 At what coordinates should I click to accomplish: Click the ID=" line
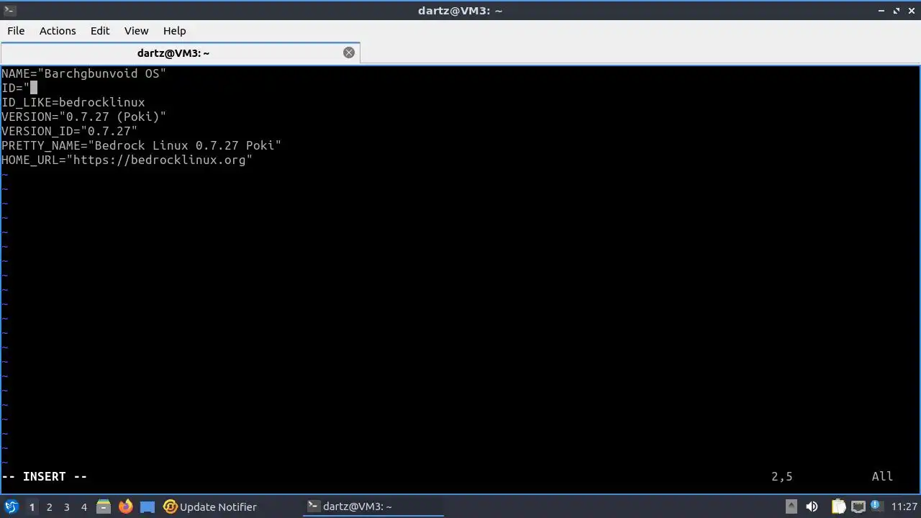(19, 88)
